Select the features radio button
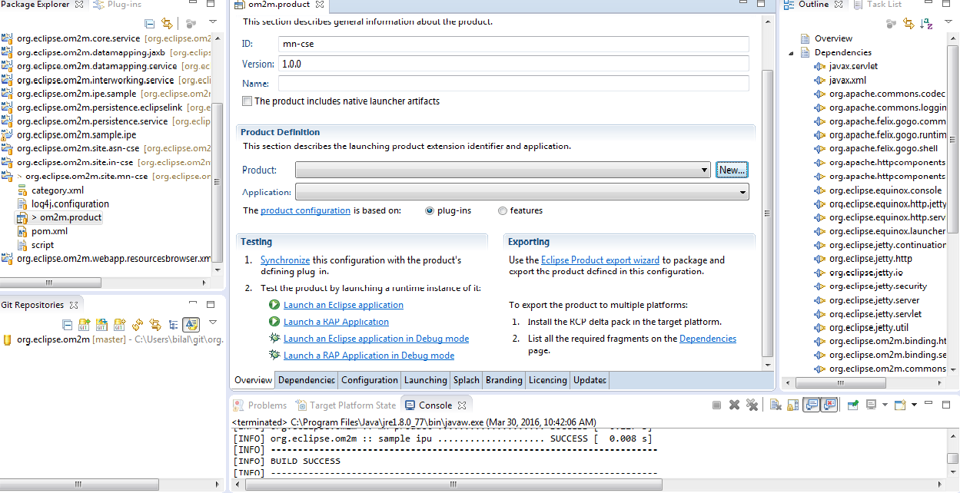 point(503,210)
